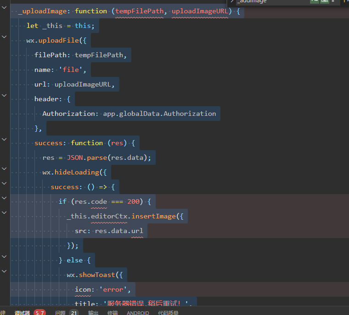Click the red 5,7 debugger badge

(x=39, y=313)
